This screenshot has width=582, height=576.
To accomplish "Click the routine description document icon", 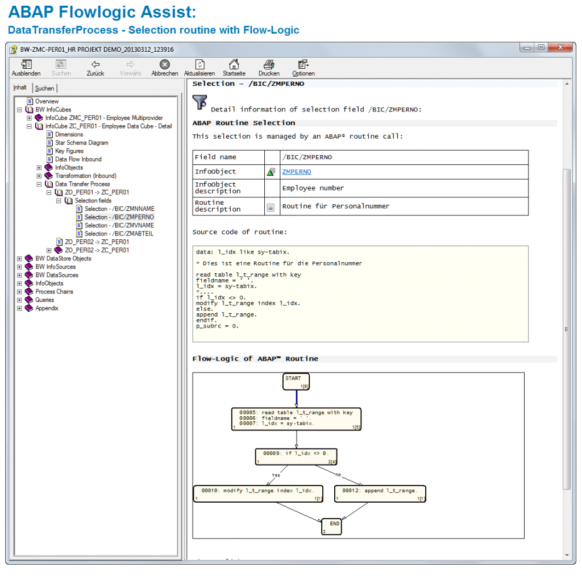I will (x=271, y=208).
